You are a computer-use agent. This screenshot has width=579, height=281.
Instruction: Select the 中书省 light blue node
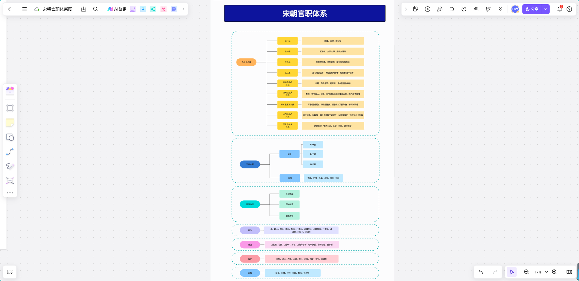tap(313, 145)
